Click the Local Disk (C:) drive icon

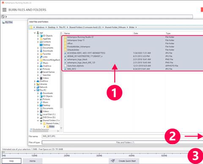click(x=41, y=114)
